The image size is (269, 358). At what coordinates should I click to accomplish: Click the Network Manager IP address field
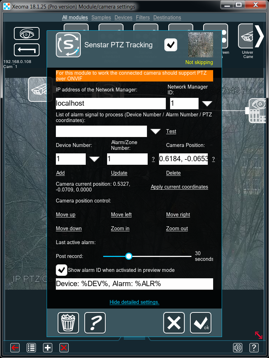click(x=111, y=104)
